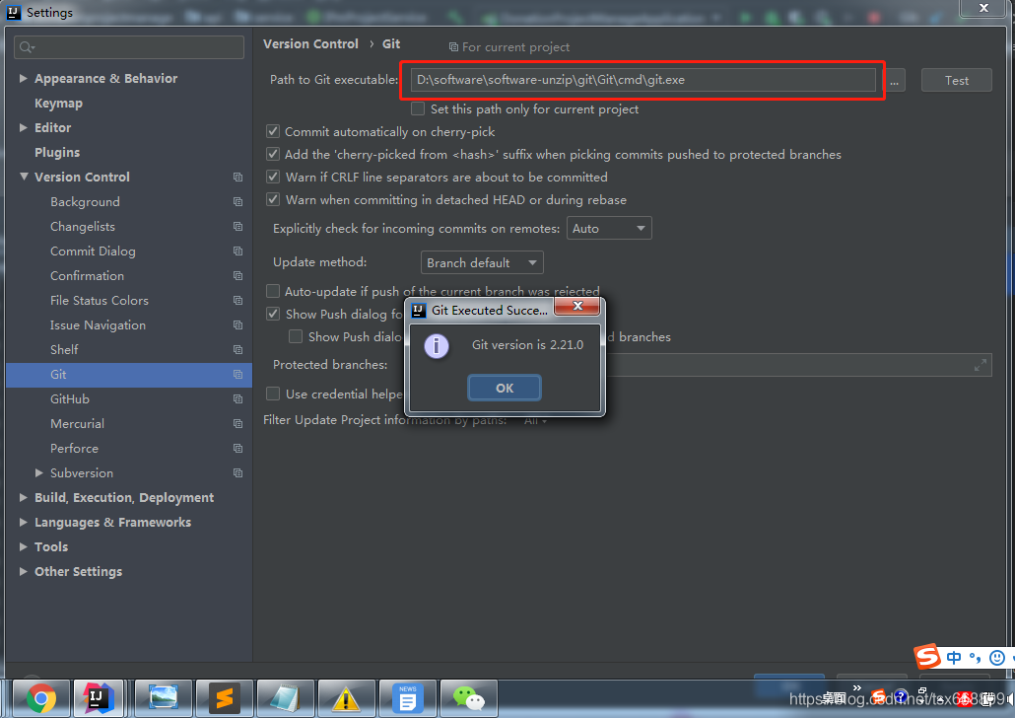Open Sublime Text from the taskbar
Image resolution: width=1015 pixels, height=718 pixels.
coord(224,698)
